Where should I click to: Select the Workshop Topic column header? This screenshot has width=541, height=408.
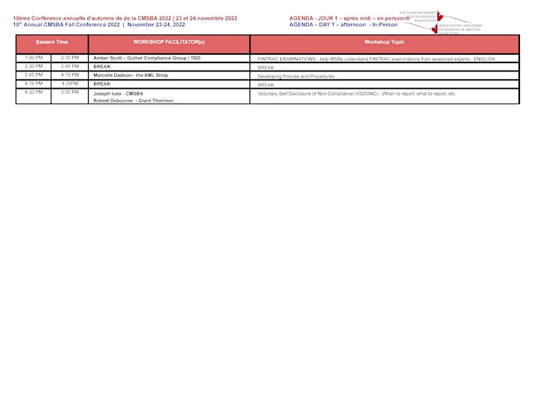click(385, 44)
